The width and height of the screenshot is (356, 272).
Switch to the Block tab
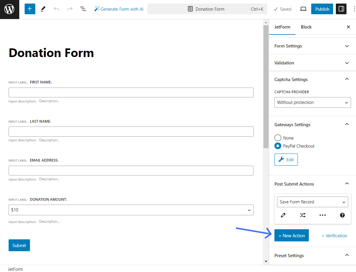(306, 27)
